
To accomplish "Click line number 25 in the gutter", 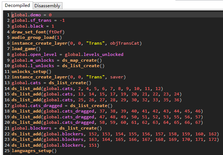I will (x=7, y=150).
